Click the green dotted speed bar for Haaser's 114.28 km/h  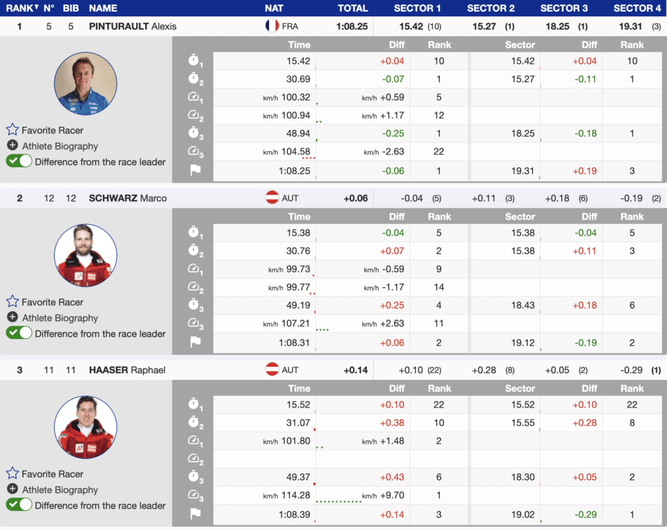(x=338, y=502)
